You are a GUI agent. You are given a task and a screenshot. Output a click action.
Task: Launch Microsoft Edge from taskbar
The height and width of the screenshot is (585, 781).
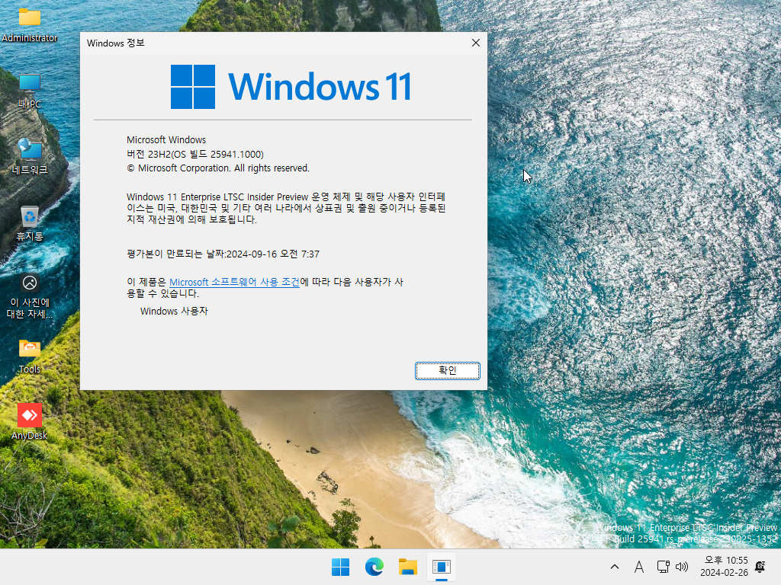(374, 567)
